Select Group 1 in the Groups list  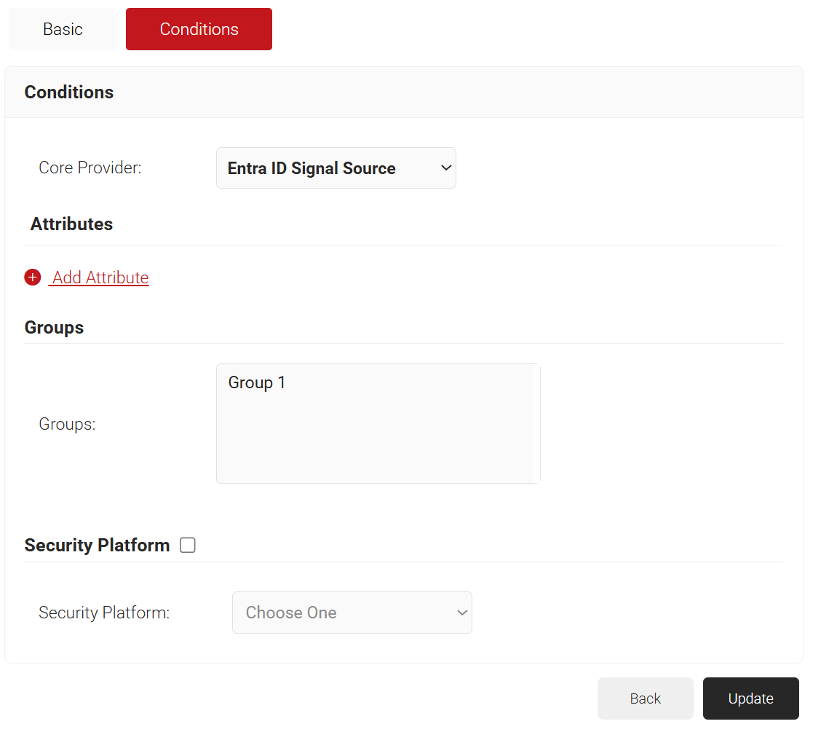(257, 382)
